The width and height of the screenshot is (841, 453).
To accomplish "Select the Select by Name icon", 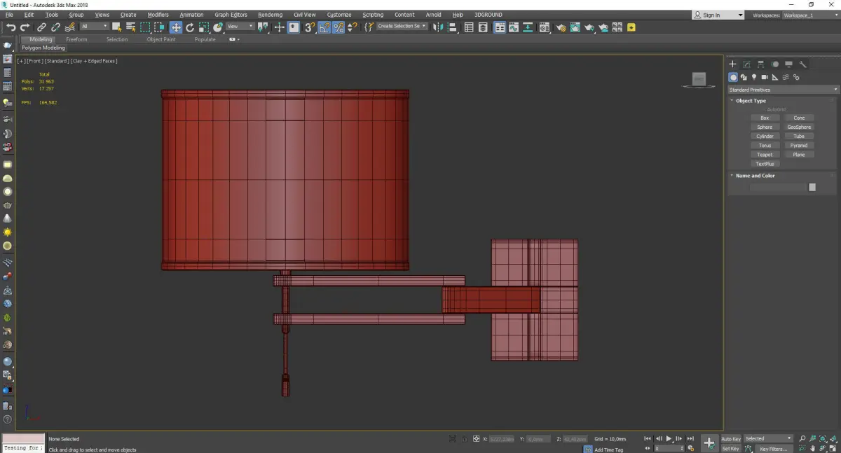I will click(x=130, y=27).
